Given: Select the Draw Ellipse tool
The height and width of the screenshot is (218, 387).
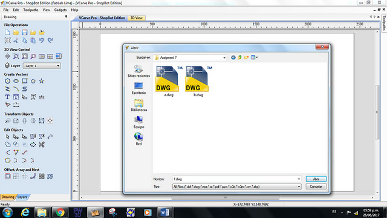Looking at the screenshot, I should tap(16, 81).
